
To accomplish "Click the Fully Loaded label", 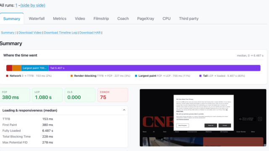I will tap(11, 130).
